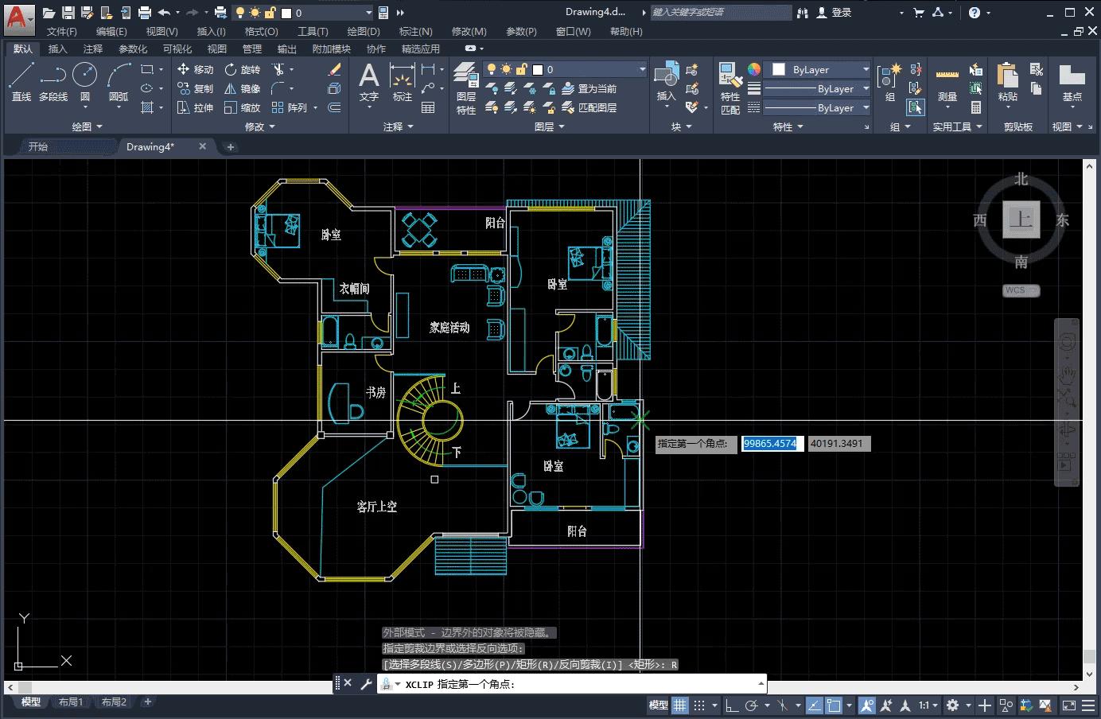This screenshot has width=1101, height=719.
Task: Click the 置为当前 button
Action: click(x=589, y=88)
